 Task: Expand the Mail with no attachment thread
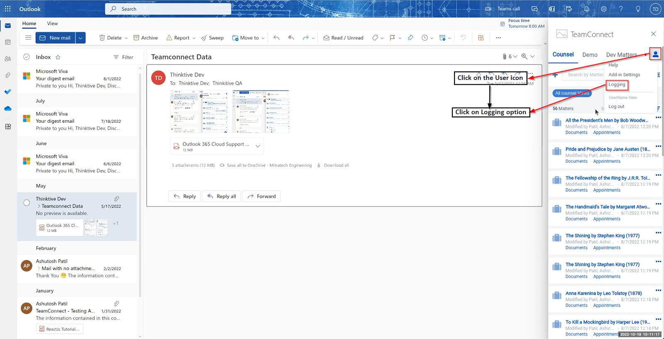(x=39, y=268)
